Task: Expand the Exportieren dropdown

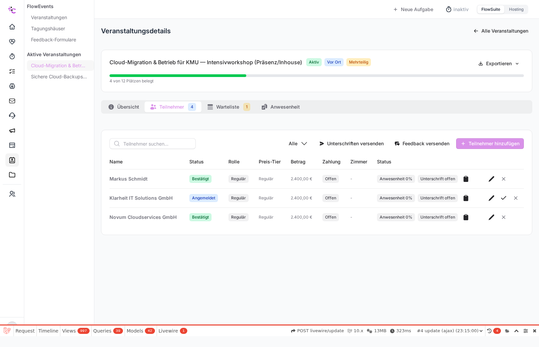Action: 499,64
